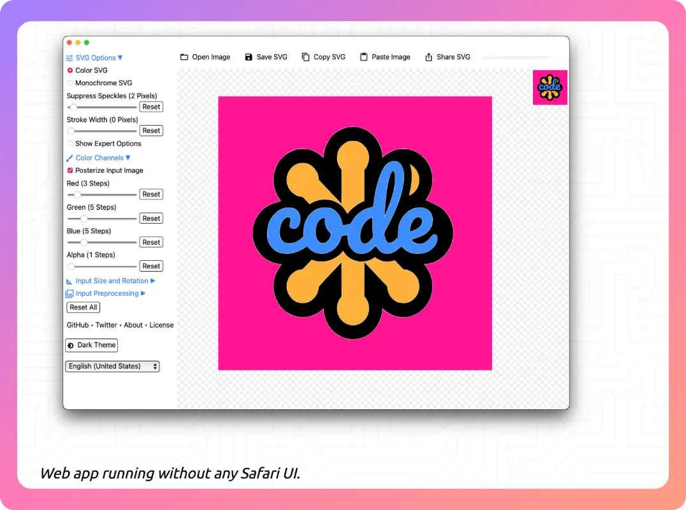Select the Monochrome SVG radio option
The height and width of the screenshot is (510, 686).
point(70,83)
